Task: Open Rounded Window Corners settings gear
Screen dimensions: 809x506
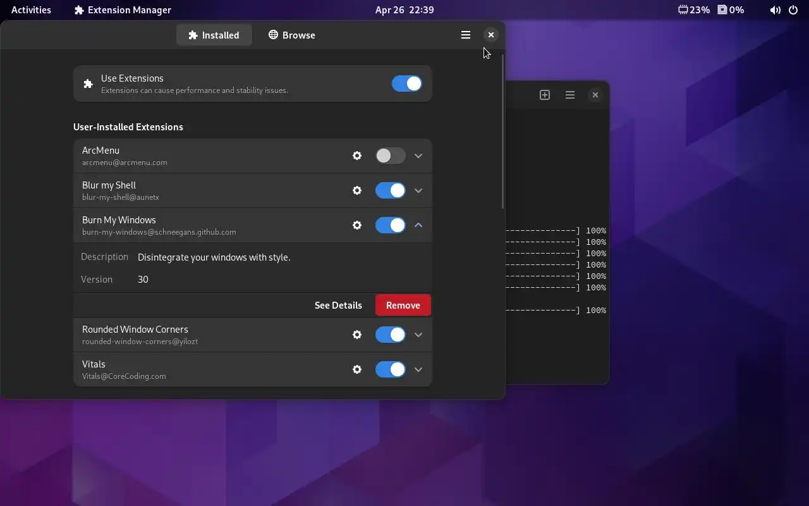Action: coord(357,335)
